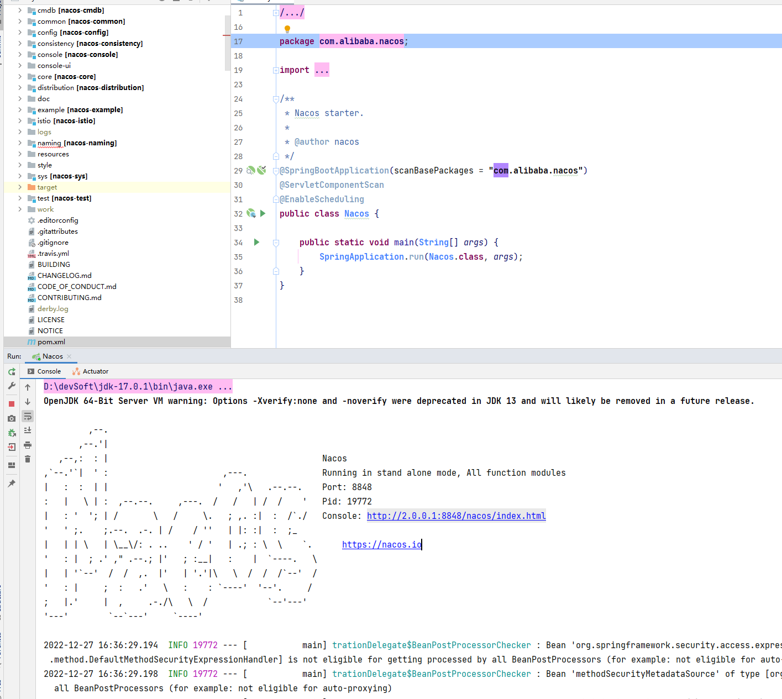Select the LICENSE file
This screenshot has height=699, width=782.
tap(51, 320)
